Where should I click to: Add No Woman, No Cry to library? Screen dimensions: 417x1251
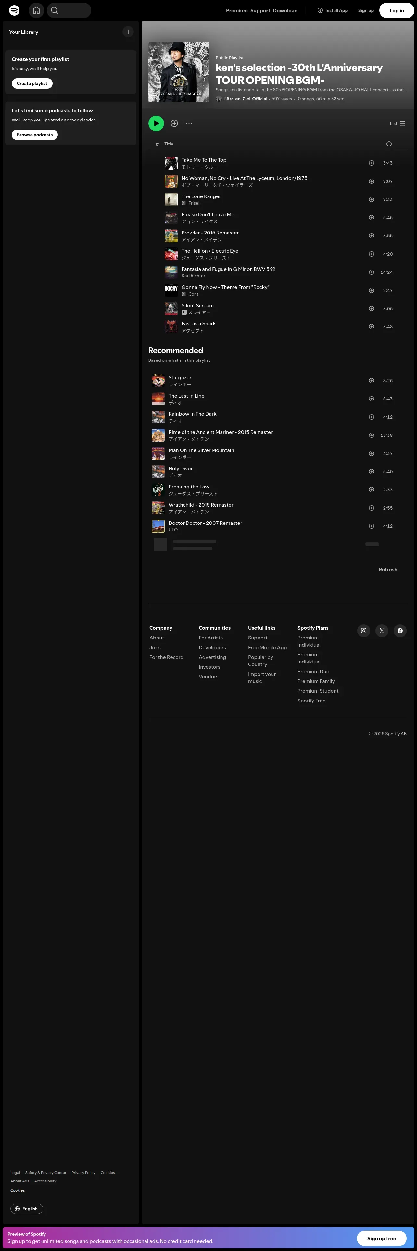pos(371,181)
